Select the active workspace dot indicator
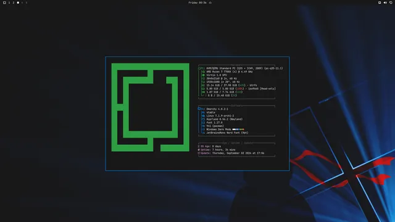The image size is (395, 222). click(x=18, y=2)
